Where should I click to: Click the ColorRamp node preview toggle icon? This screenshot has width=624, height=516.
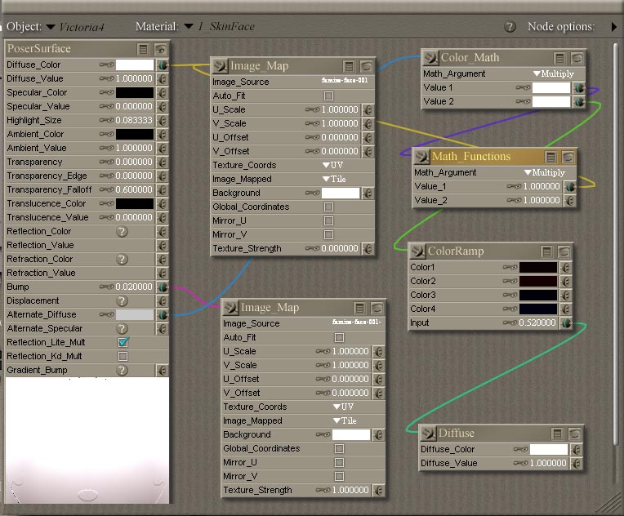pos(564,251)
